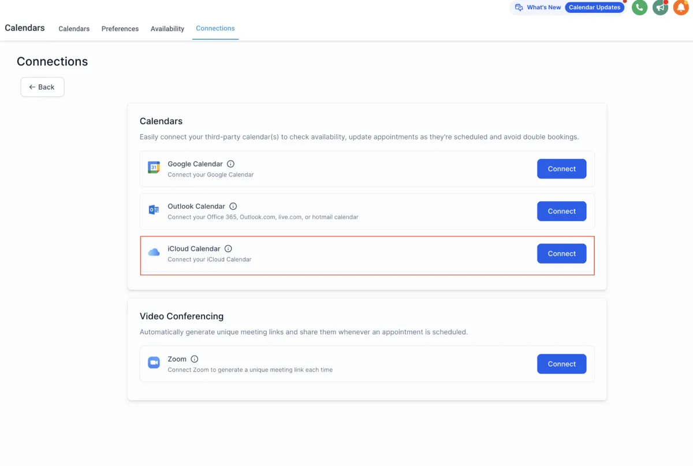Image resolution: width=693 pixels, height=466 pixels.
Task: Open the Preferences tab
Action: (120, 29)
